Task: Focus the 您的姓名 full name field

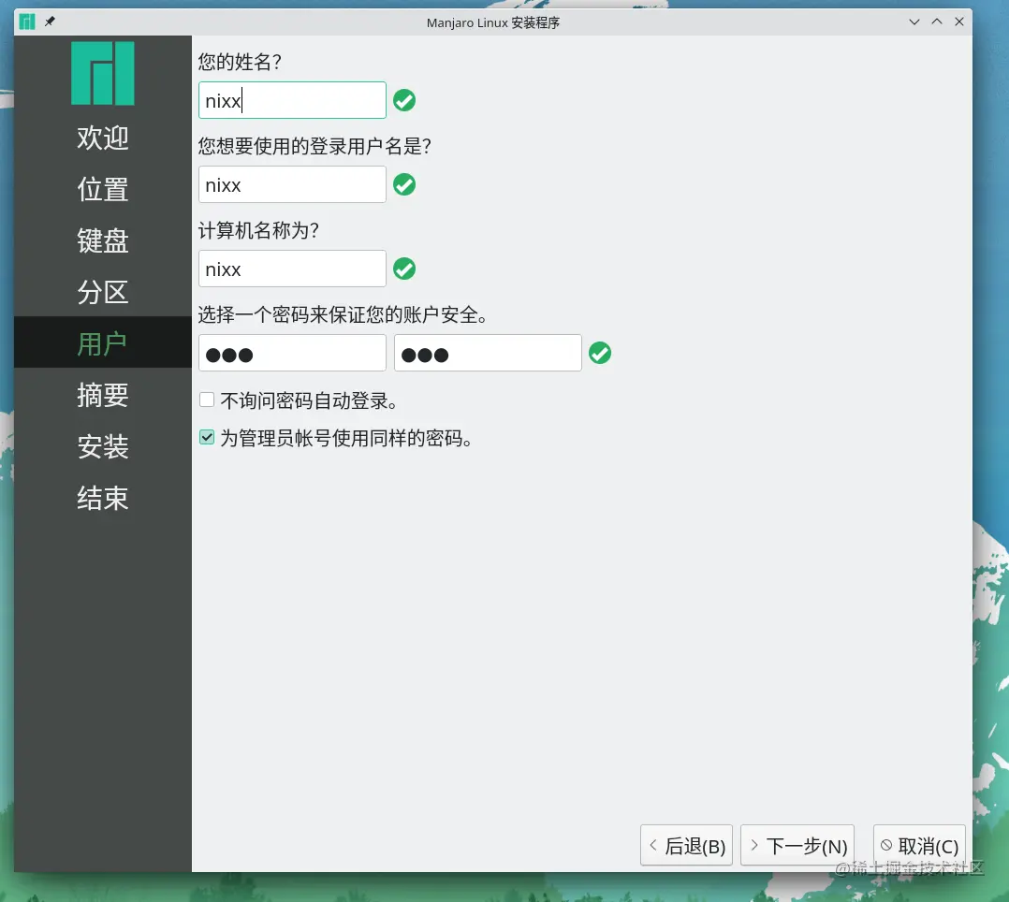Action: point(292,100)
